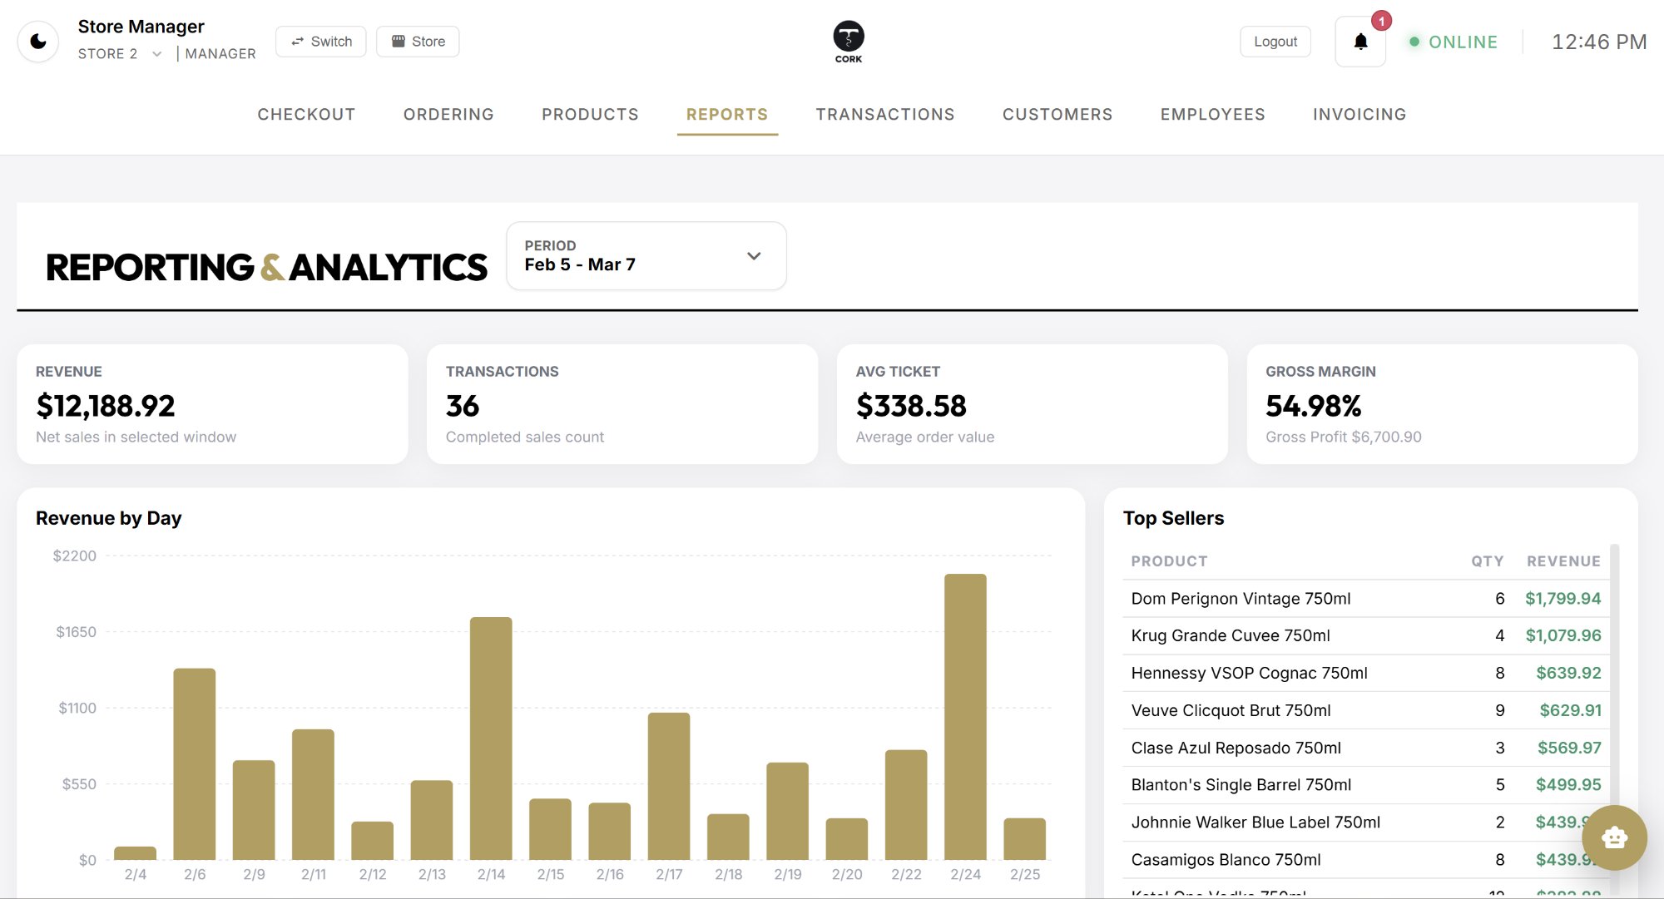Click the period chevron arrow
Screen dimensions: 1664x899
(x=754, y=256)
